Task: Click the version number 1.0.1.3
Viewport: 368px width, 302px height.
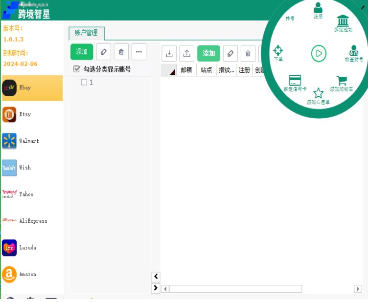Action: (13, 40)
